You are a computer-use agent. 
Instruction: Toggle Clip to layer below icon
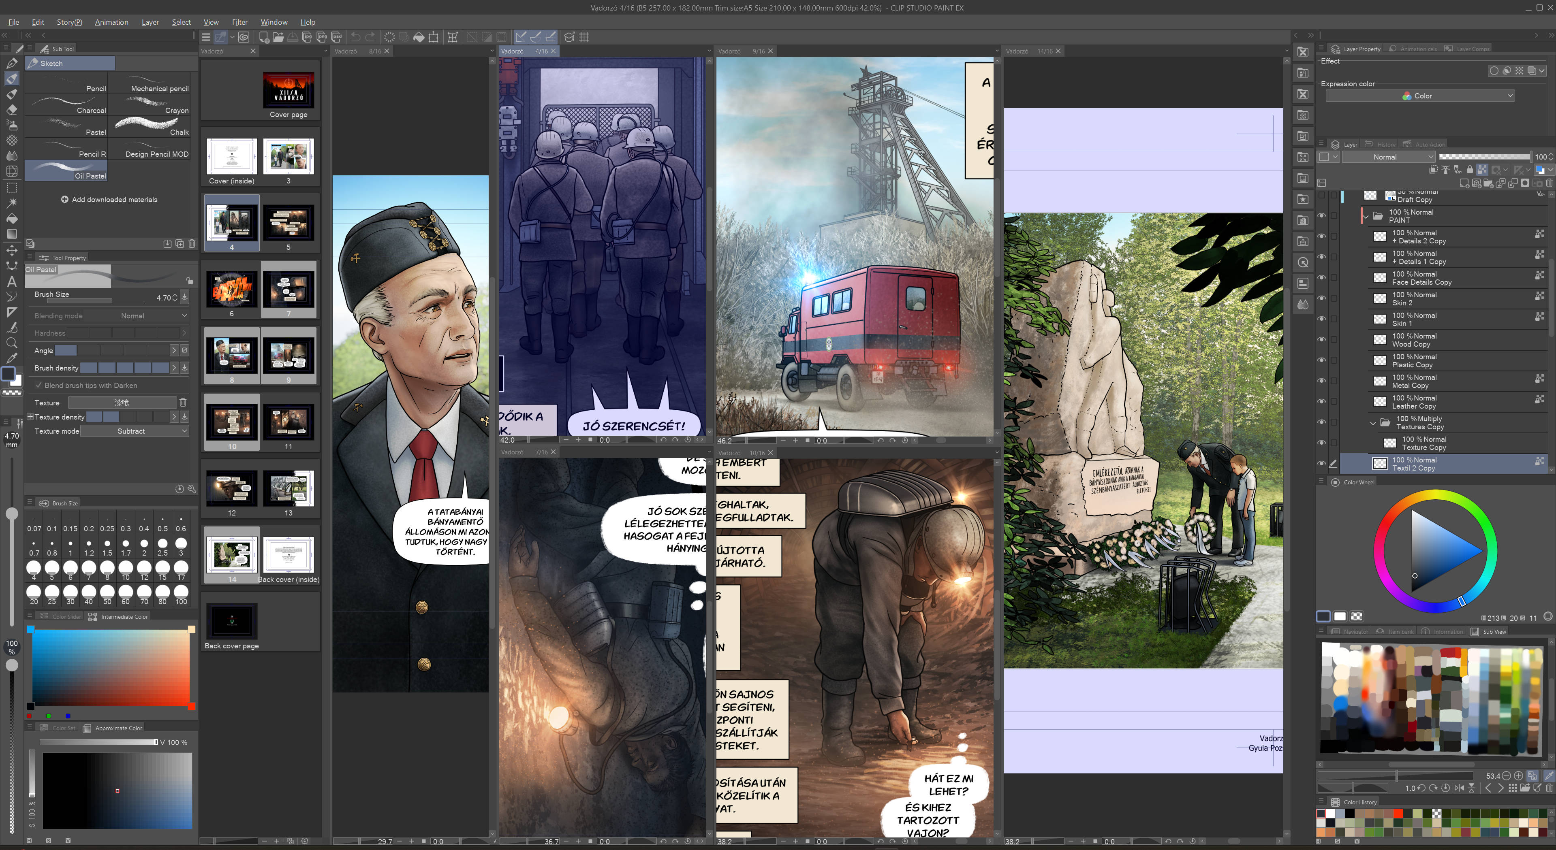[x=1433, y=170]
